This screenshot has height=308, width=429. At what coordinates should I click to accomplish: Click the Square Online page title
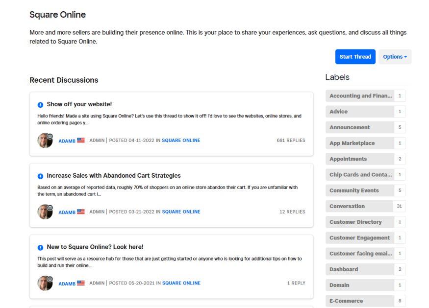click(x=58, y=15)
